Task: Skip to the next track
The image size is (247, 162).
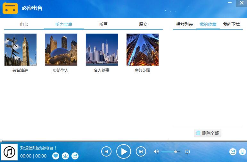Action: [x=141, y=151]
